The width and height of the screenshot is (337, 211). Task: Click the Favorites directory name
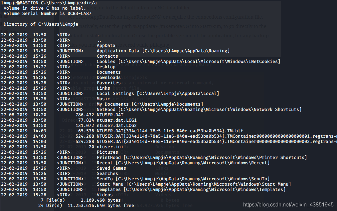108,83
